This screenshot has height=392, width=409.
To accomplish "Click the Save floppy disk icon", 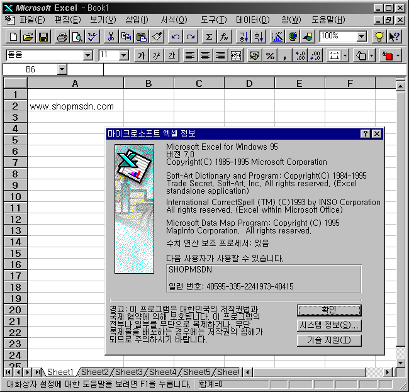I will tap(43, 36).
